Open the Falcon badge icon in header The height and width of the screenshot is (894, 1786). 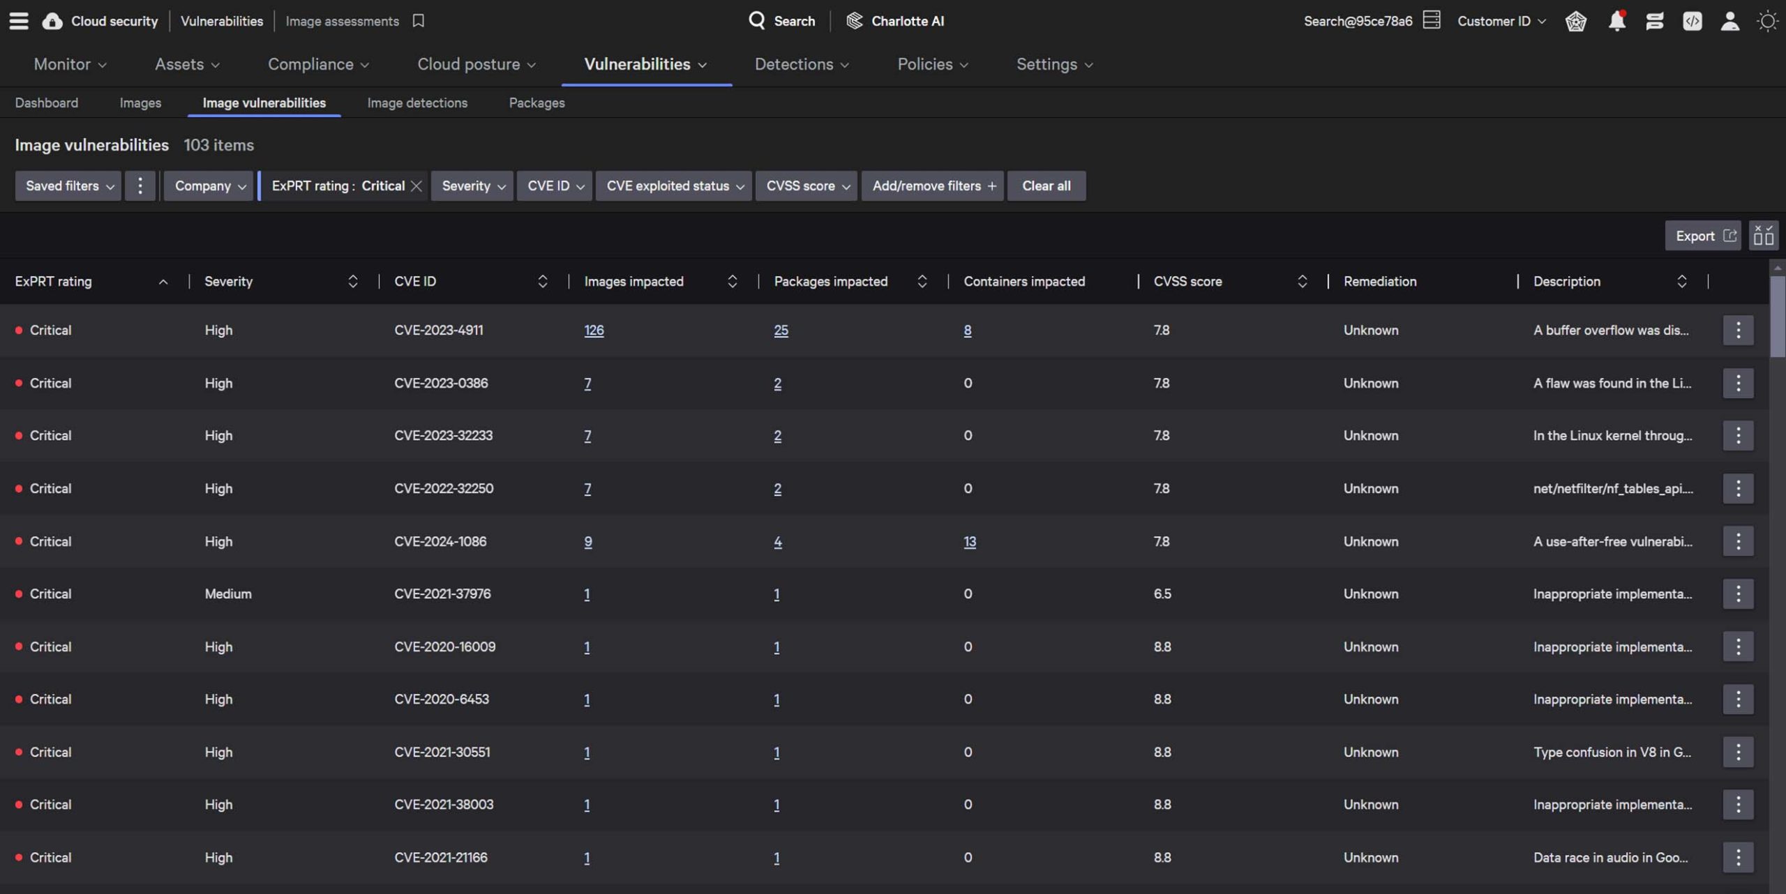1576,21
